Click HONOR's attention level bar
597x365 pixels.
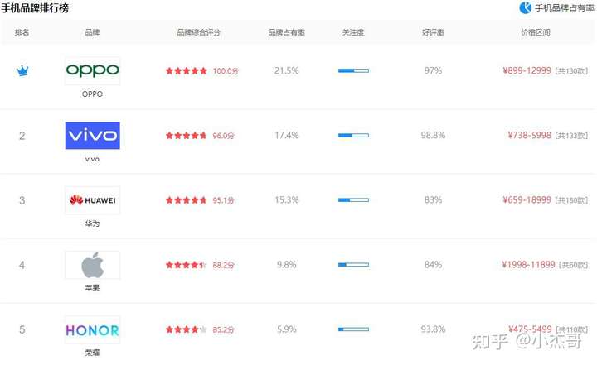(x=353, y=329)
